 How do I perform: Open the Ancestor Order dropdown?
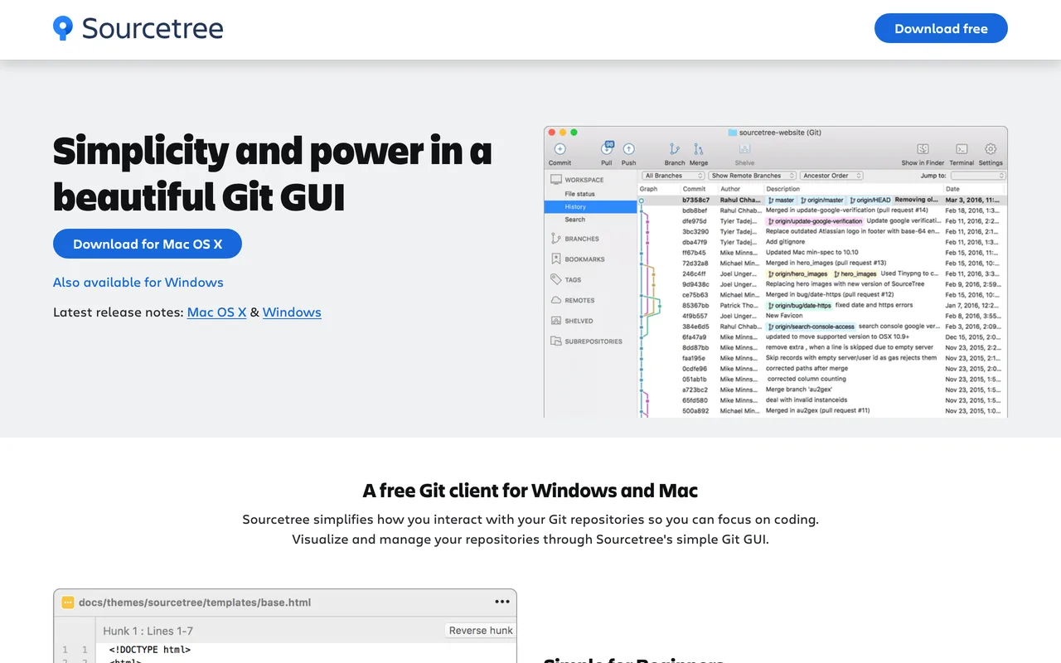click(831, 176)
